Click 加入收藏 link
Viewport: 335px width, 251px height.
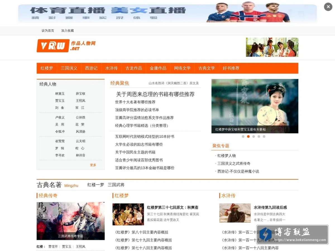(68, 31)
